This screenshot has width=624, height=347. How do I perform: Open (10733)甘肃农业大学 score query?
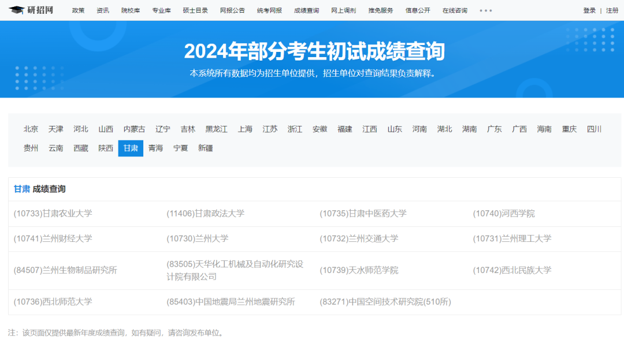tap(53, 214)
